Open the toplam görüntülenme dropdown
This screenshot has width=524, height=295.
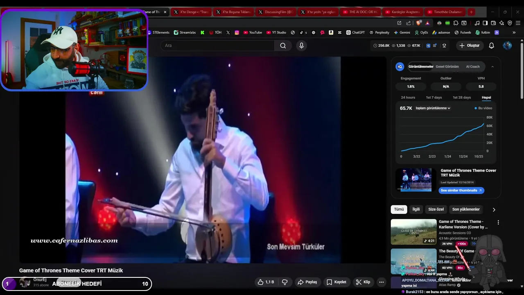433,108
